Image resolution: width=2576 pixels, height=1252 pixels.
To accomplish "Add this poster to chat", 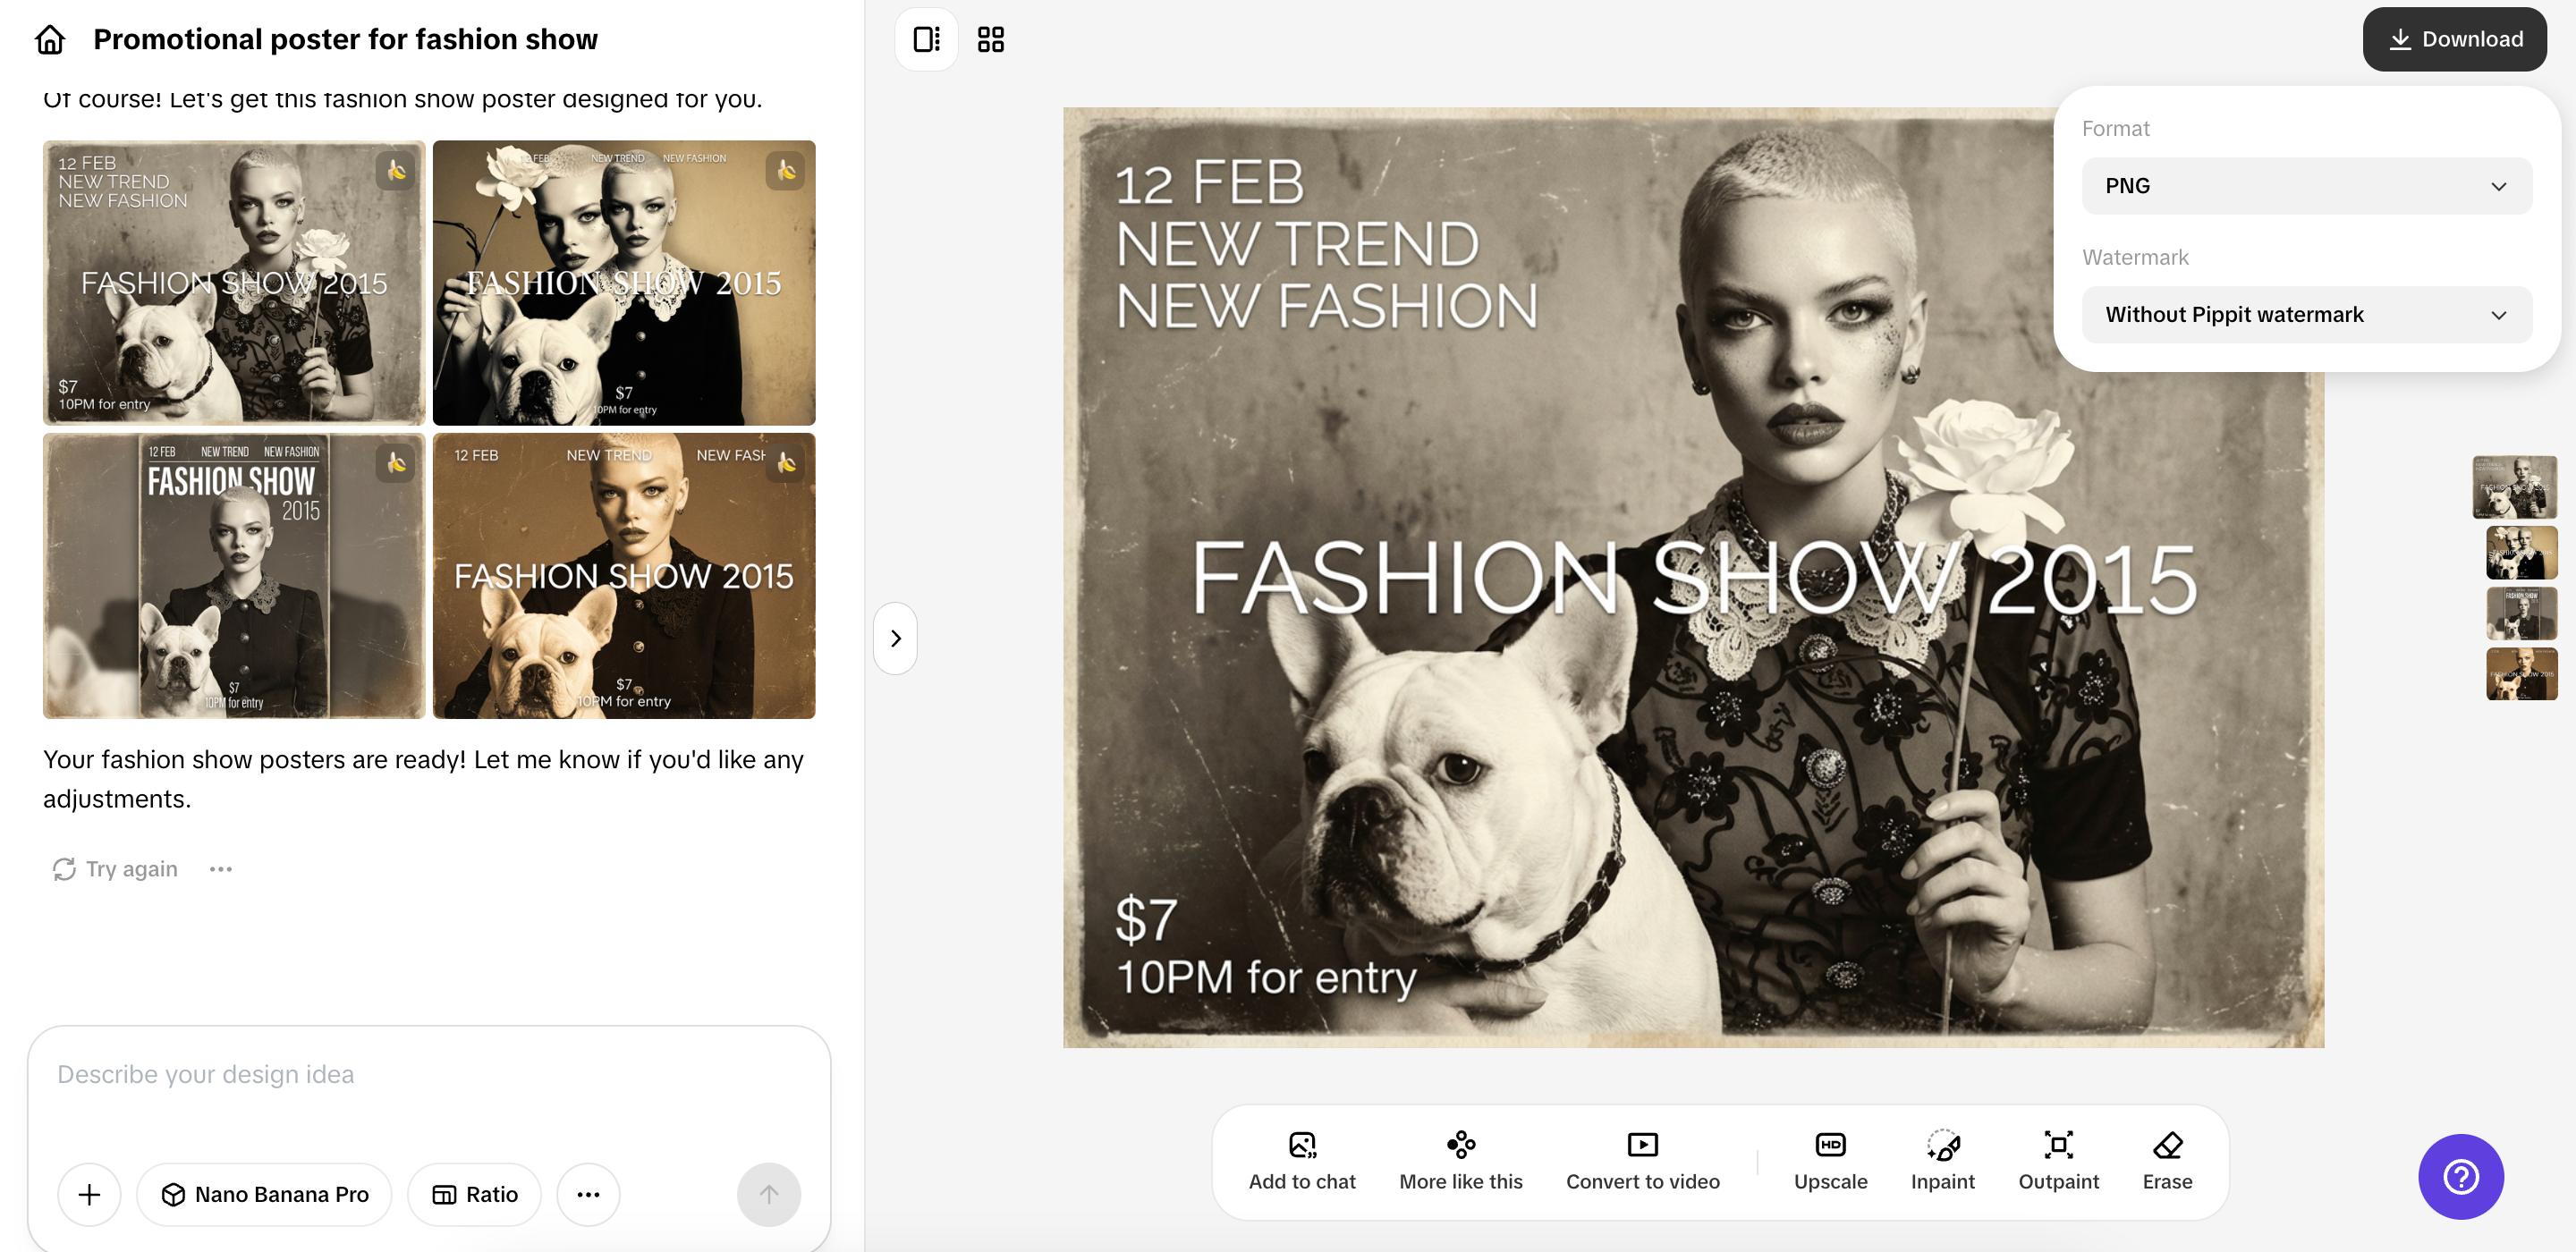I will tap(1301, 1160).
